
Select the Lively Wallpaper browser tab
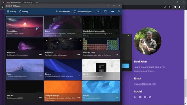18,2
